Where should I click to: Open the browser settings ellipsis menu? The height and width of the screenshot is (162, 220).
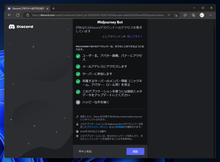coord(210,15)
